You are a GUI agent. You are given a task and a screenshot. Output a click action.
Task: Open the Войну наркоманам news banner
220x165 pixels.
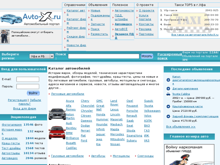(x=189, y=154)
